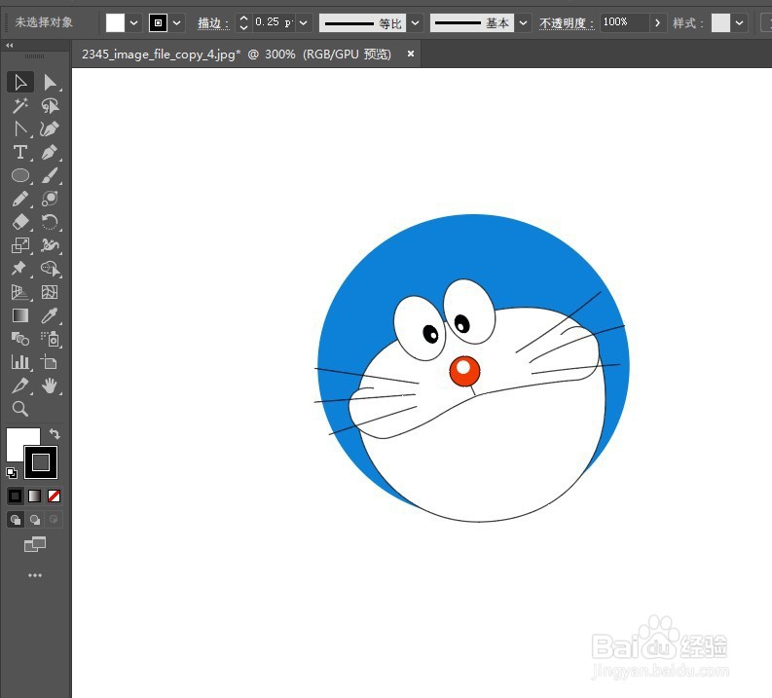The width and height of the screenshot is (772, 698).
Task: Open the fill color dropdown arrow
Action: [133, 22]
